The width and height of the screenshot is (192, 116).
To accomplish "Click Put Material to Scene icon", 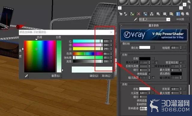I will 126,14.
